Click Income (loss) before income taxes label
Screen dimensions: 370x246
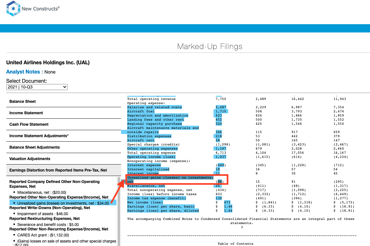[x=162, y=194]
